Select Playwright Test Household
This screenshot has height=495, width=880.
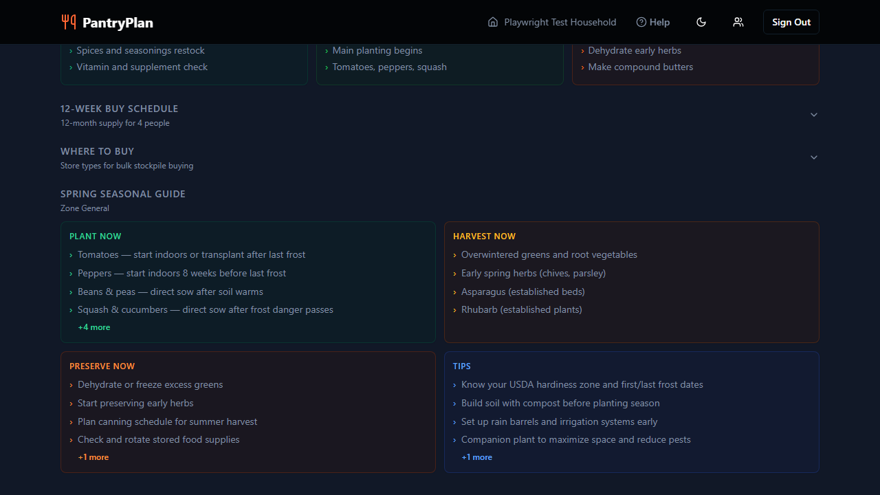pyautogui.click(x=552, y=22)
